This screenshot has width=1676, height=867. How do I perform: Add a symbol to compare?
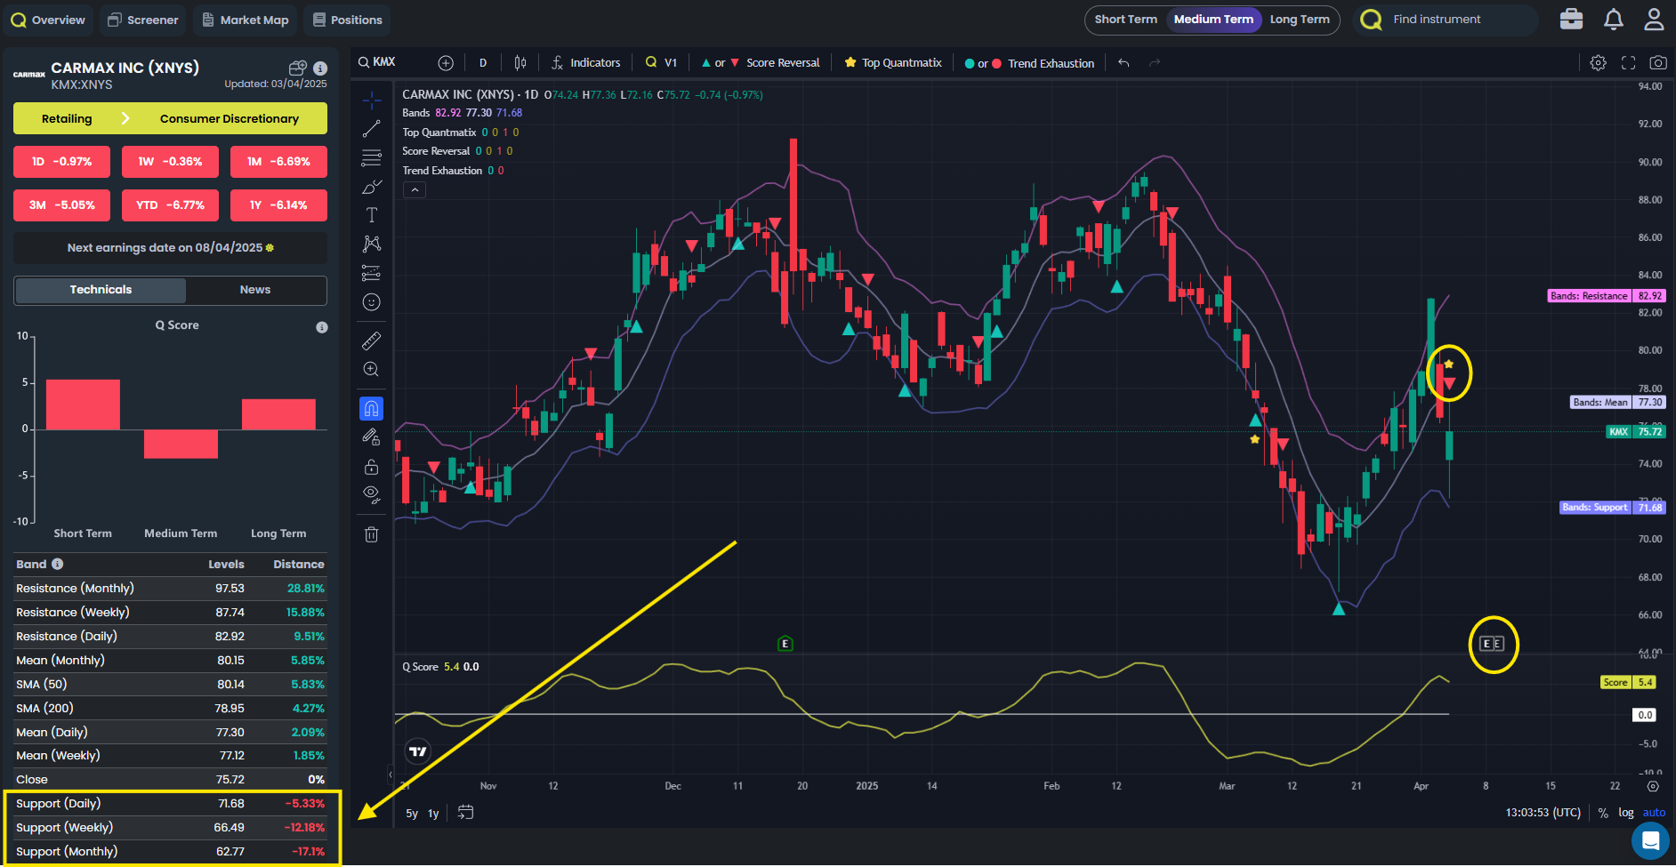click(446, 63)
